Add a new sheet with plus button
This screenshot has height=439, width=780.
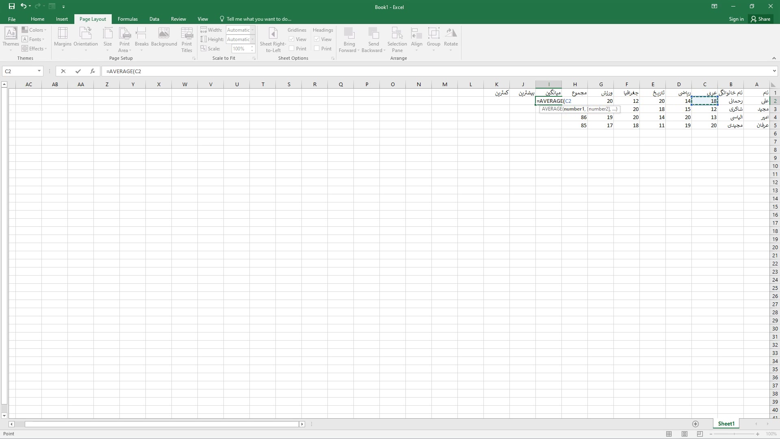point(695,424)
